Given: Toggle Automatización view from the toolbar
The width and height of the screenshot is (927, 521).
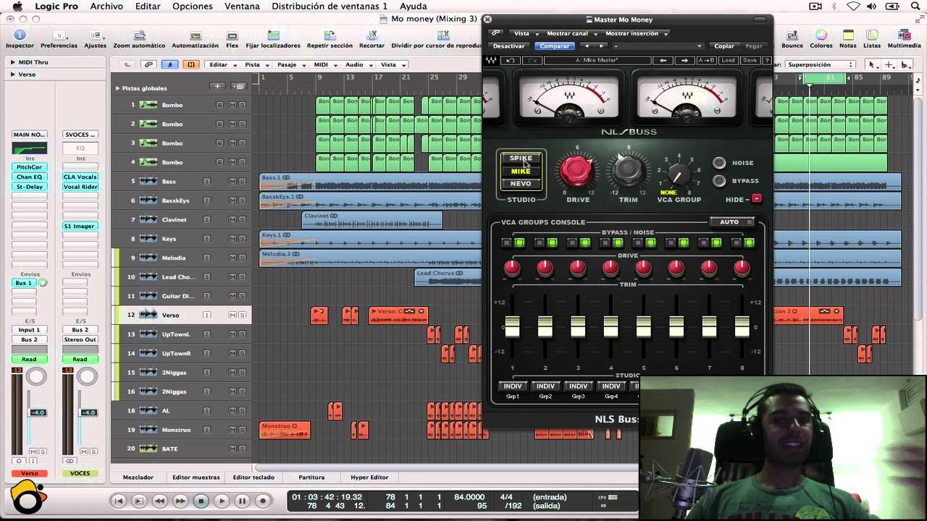Looking at the screenshot, I should coord(195,39).
